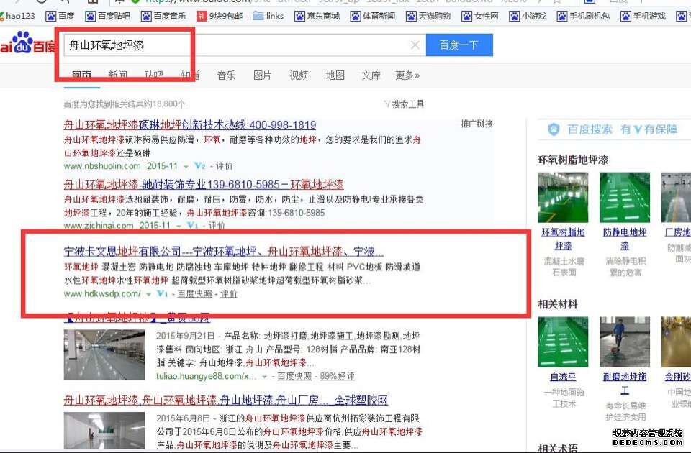Screen dimensions: 691x453
Task: Open the 9块9包邮 bookmark
Action: coord(220,16)
